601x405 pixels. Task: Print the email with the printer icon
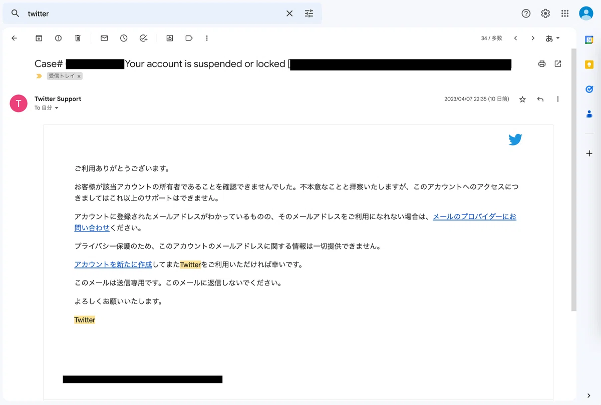541,64
